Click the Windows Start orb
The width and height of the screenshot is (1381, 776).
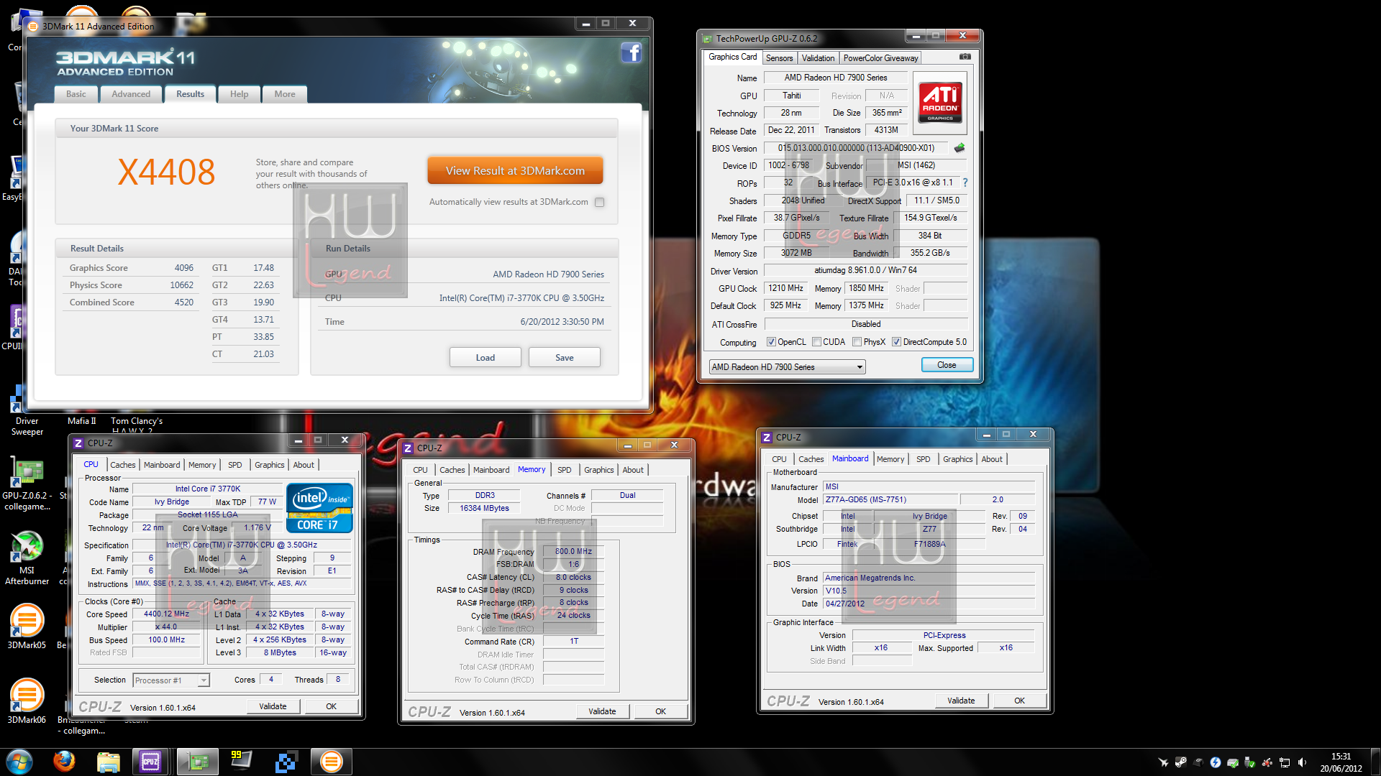(19, 762)
